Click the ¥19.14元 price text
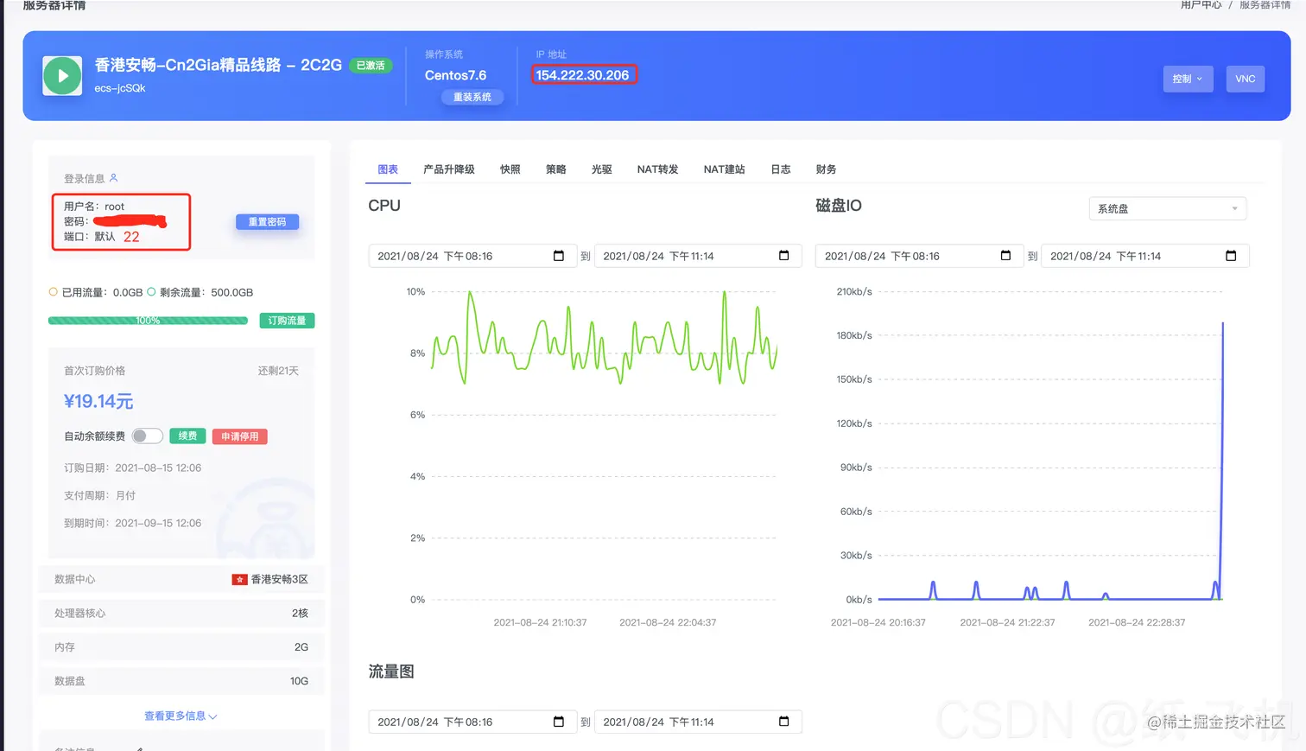Image resolution: width=1306 pixels, height=751 pixels. (x=98, y=401)
